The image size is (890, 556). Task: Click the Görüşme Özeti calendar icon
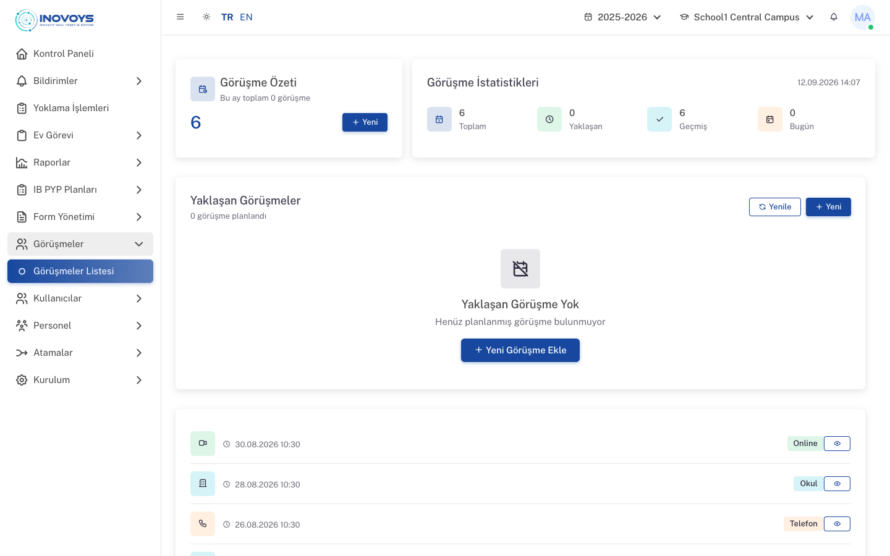click(x=203, y=89)
